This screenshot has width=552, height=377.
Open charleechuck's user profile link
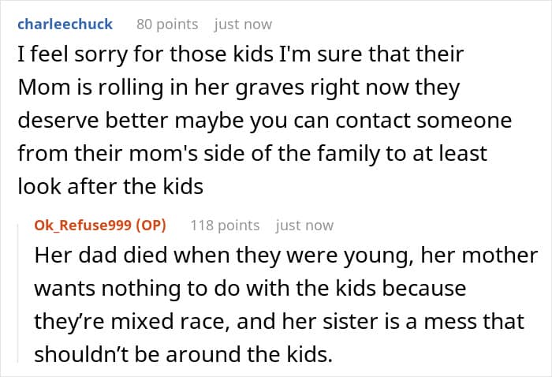tap(65, 24)
